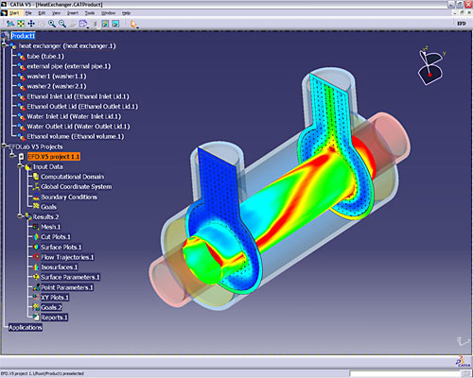The width and height of the screenshot is (473, 378).
Task: Click the Input Data Goals icon
Action: [36, 207]
